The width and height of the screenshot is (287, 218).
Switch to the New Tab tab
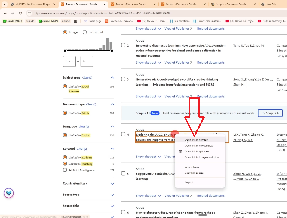[x=271, y=4]
